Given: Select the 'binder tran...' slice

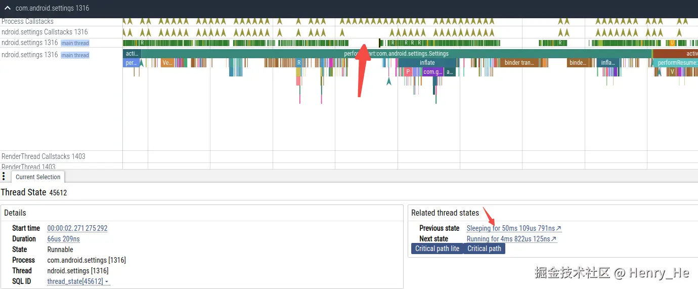Looking at the screenshot, I should click(x=519, y=63).
